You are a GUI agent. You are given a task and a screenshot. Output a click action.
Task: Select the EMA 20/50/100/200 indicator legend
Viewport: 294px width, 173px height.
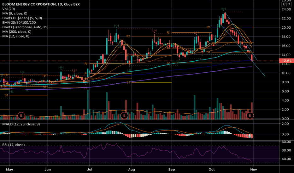(19, 22)
